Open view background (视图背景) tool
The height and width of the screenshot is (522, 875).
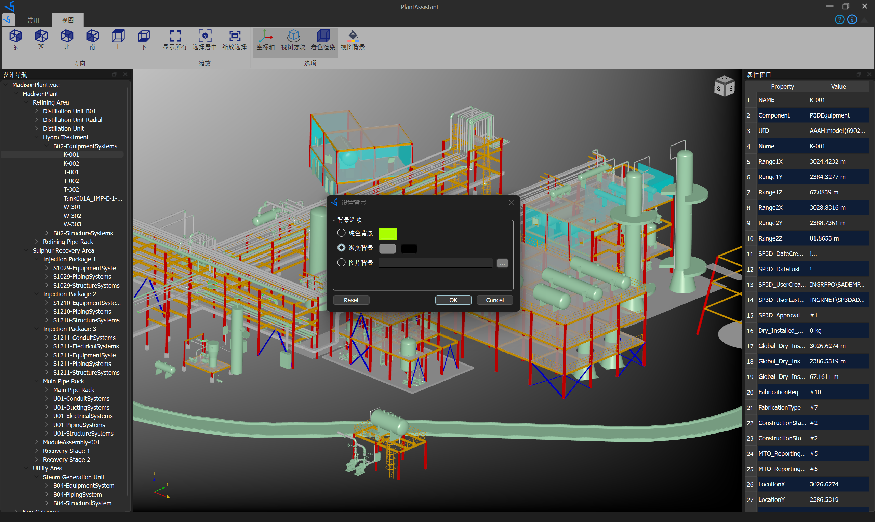click(x=353, y=36)
